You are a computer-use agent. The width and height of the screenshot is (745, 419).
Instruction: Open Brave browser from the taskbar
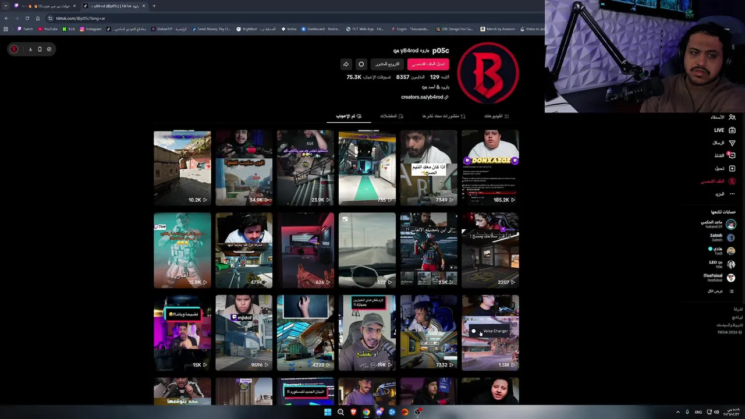(x=353, y=412)
